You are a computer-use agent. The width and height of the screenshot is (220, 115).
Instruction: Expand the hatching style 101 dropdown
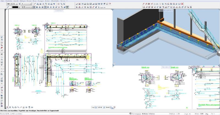(x=17, y=4)
